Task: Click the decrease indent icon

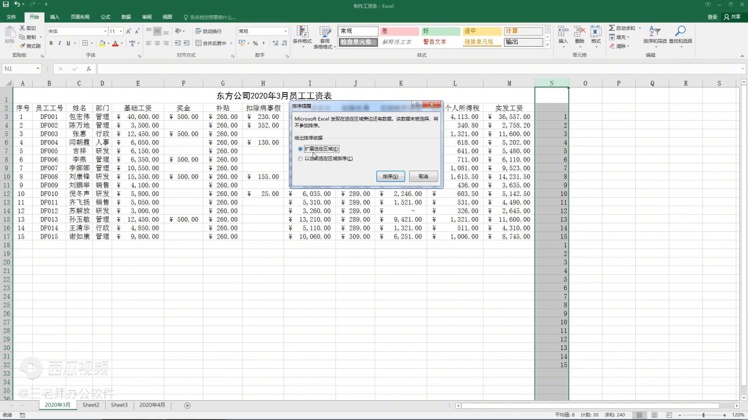Action: [178, 43]
